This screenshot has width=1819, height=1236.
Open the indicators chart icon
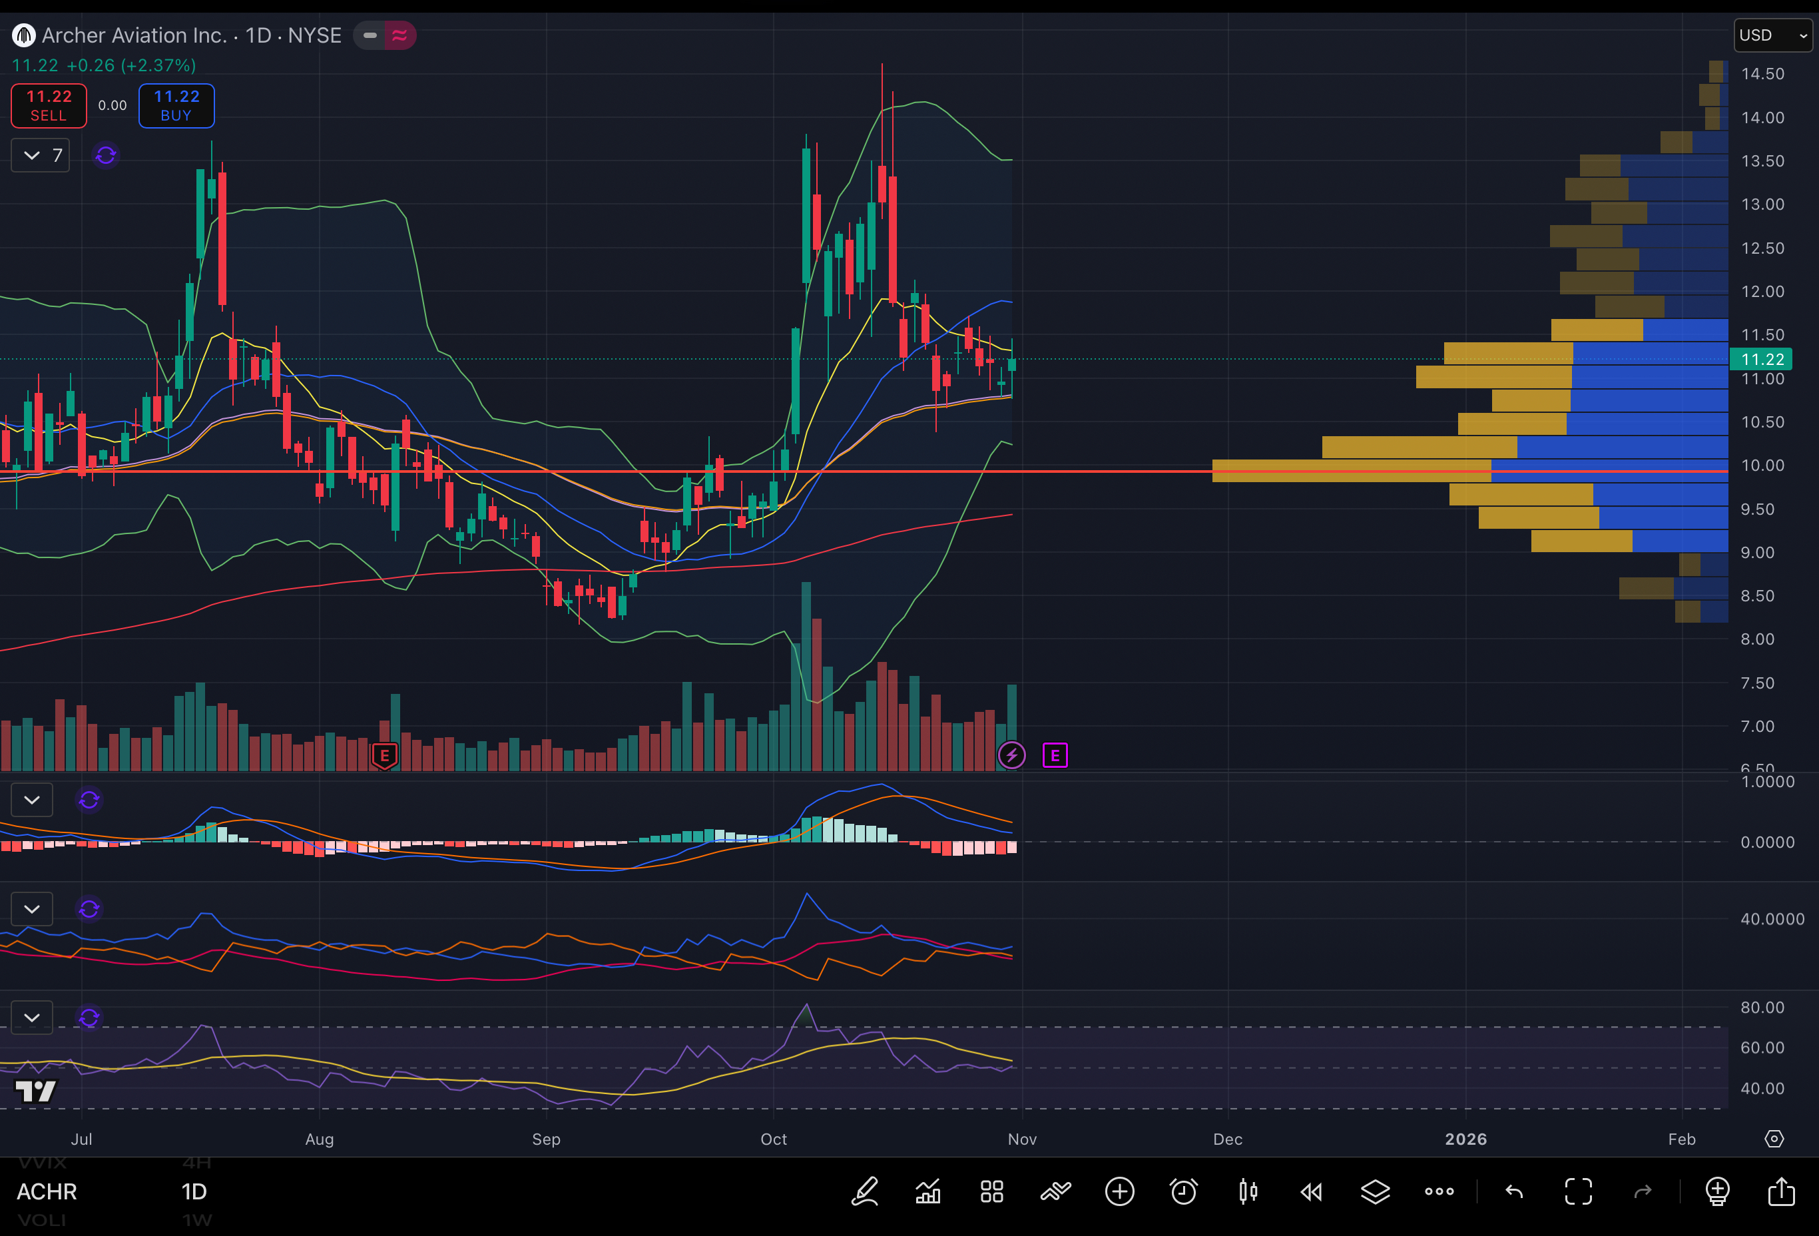point(928,1191)
